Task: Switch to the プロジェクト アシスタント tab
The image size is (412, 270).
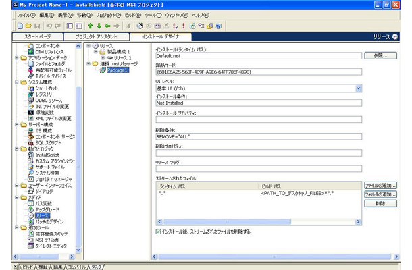Action: pyautogui.click(x=97, y=36)
